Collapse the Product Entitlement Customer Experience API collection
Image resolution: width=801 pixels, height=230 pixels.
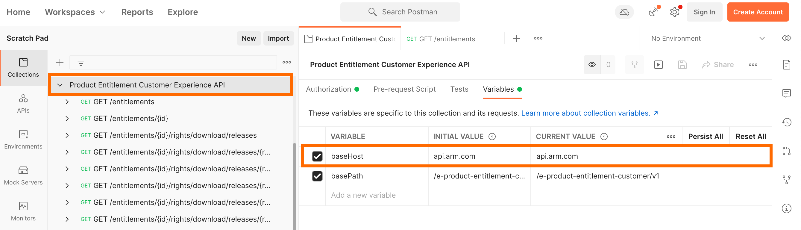pos(60,85)
